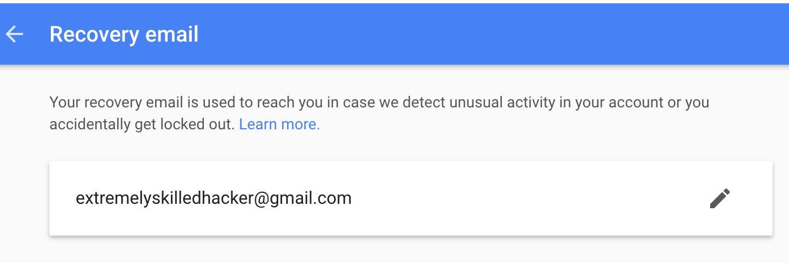Click the Recovery email page title
Viewport: 789px width, 263px height.
pyautogui.click(x=124, y=35)
